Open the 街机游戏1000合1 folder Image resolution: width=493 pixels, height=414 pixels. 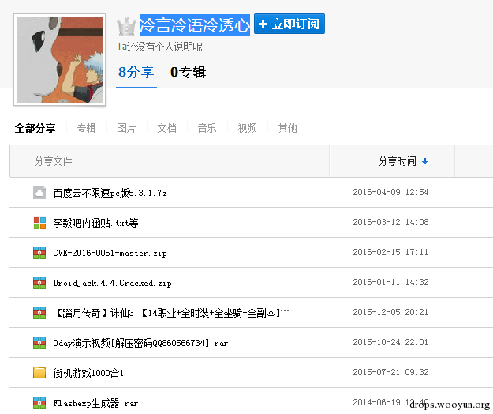[x=88, y=373]
